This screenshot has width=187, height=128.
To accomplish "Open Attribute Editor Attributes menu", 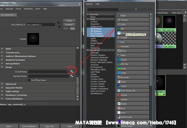I will point(28,9).
